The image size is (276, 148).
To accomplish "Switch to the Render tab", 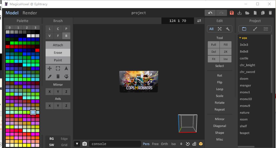I will (x=30, y=13).
